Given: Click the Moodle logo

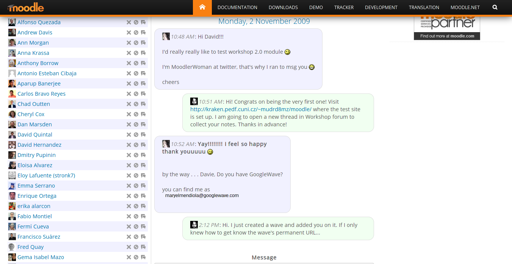Looking at the screenshot, I should 25,7.
